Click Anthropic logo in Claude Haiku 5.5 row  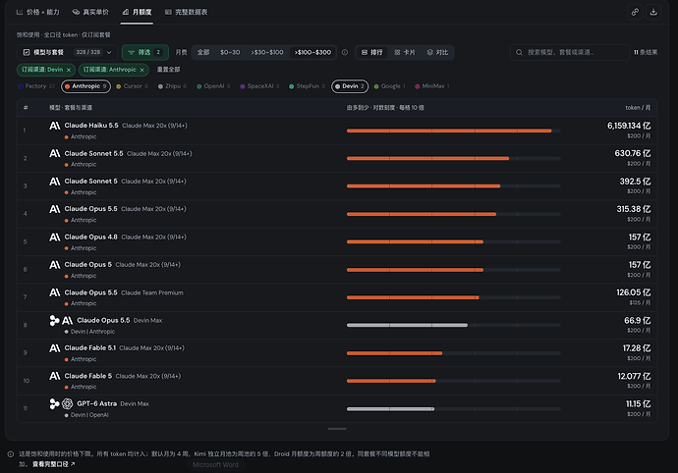click(54, 126)
